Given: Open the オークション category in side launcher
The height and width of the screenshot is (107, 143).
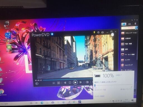Looking at the screenshot, I should tap(127, 70).
